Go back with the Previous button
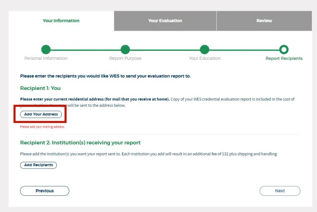 pos(45,191)
